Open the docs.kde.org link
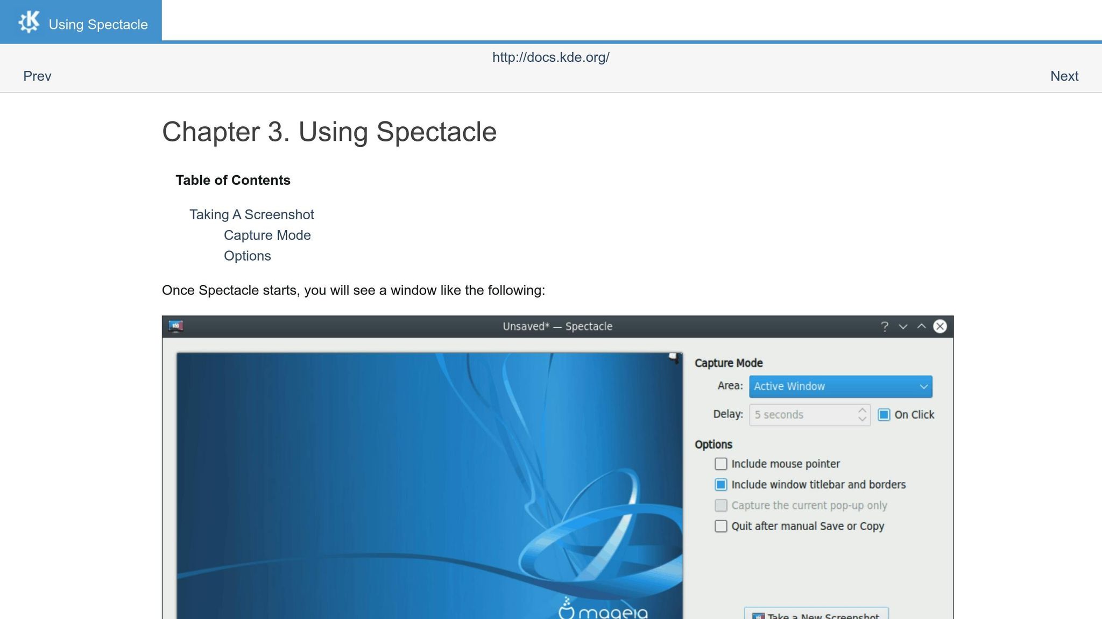The image size is (1102, 619). click(x=550, y=57)
